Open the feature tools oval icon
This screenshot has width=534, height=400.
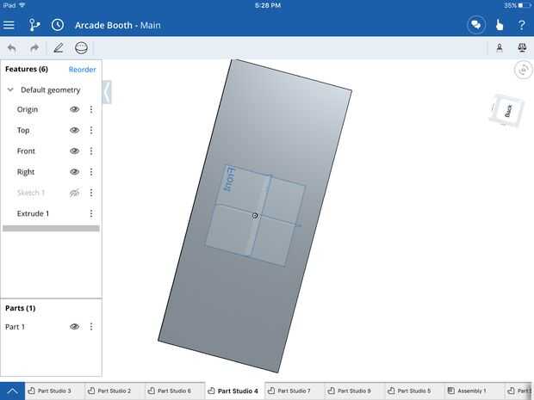81,48
